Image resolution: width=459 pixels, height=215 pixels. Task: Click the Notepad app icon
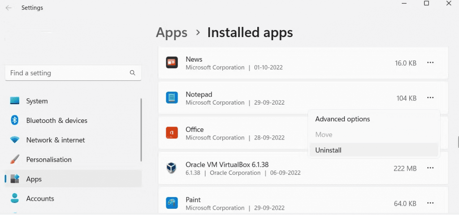172,98
